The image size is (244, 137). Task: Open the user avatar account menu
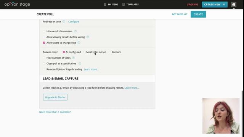(234, 5)
